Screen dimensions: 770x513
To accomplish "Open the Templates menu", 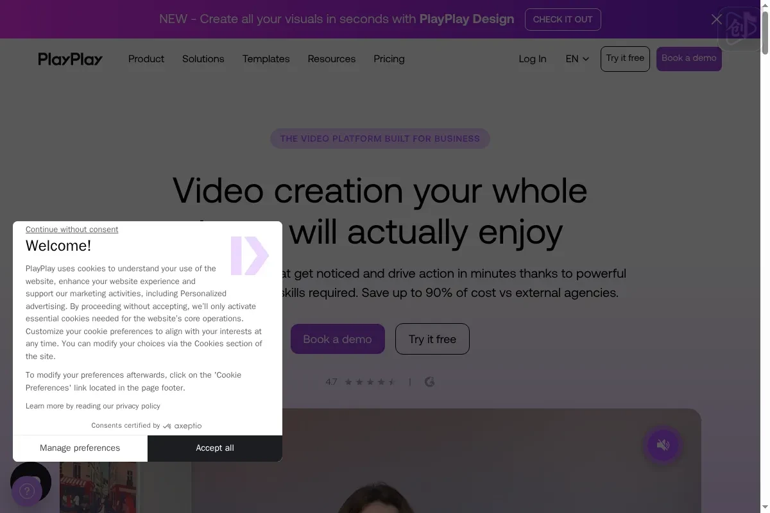I will coord(266,59).
